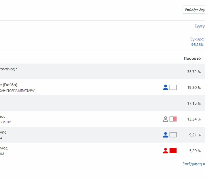
Task: Click empty white box in 19,30 % row
Action: 173,87
